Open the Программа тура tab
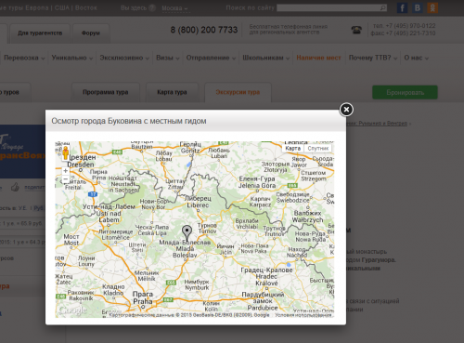Screen dimensions: 464x343 pos(106,92)
